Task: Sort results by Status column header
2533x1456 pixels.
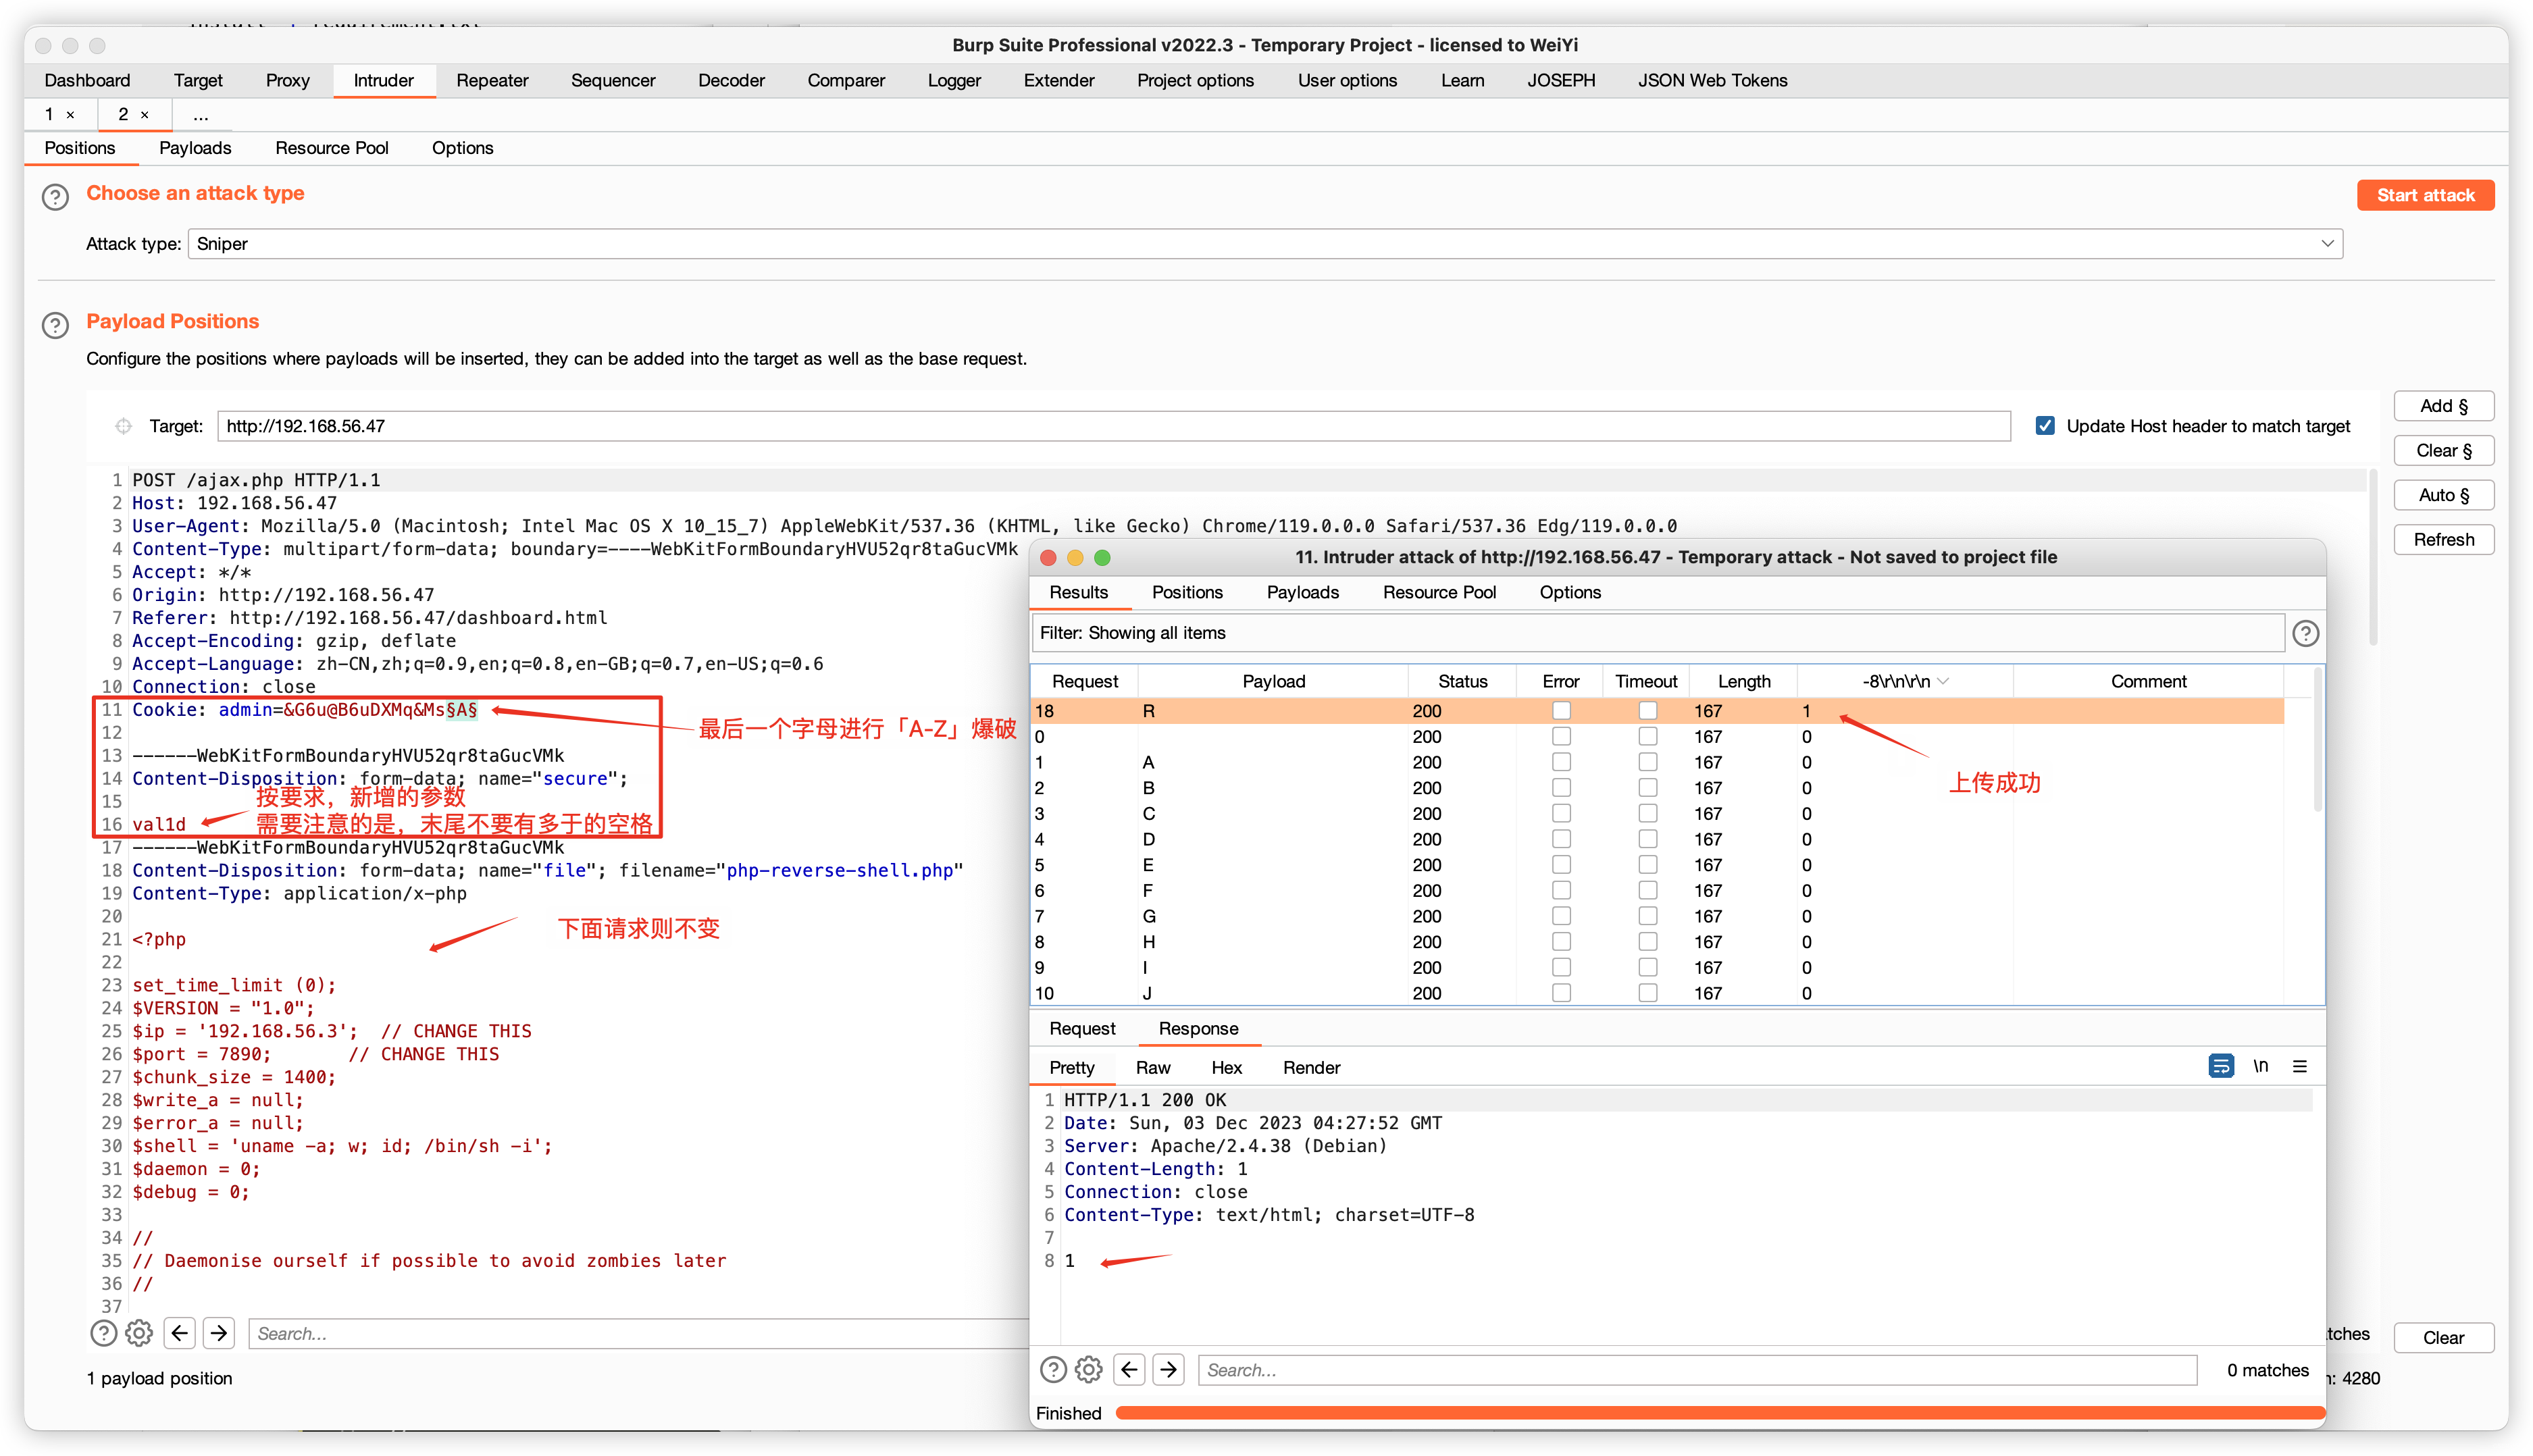Action: click(x=1462, y=681)
